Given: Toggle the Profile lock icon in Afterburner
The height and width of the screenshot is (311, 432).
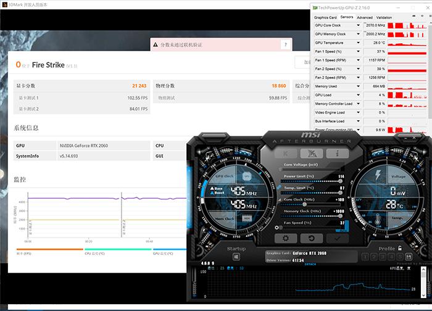Looking at the screenshot, I should pyautogui.click(x=400, y=248).
